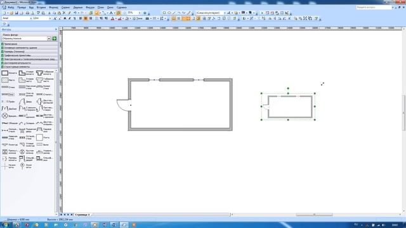Screen dimensions: 406x228
Task: Click the text color swatch button
Action: coord(112,18)
